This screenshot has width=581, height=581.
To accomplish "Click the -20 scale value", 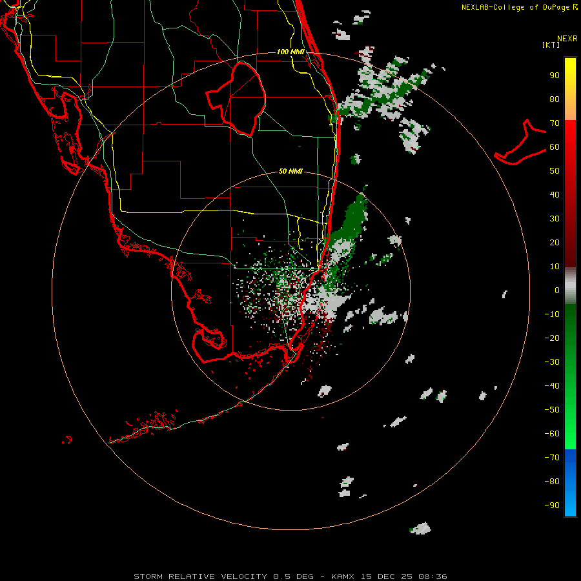I will point(552,338).
